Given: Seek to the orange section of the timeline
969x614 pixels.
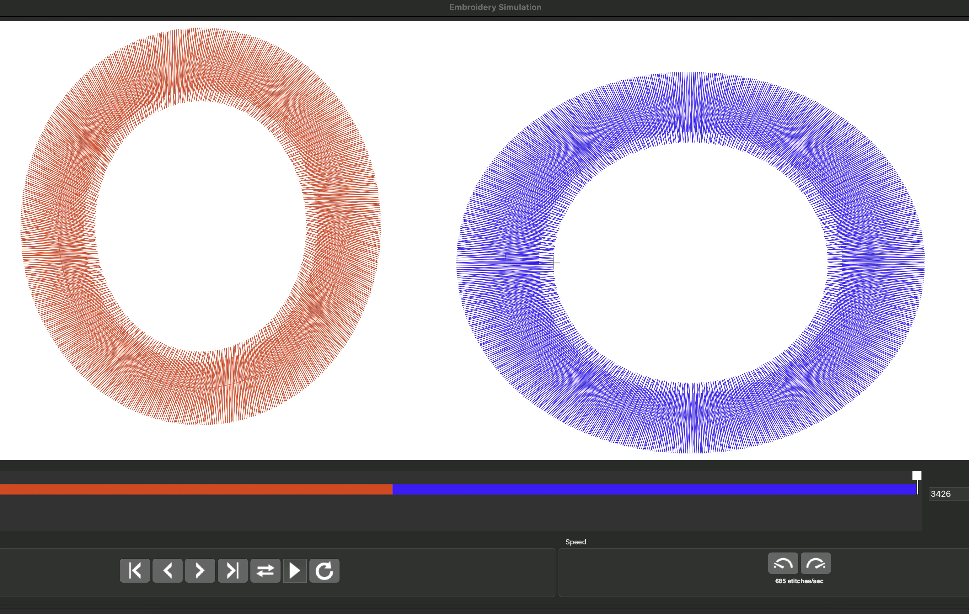Looking at the screenshot, I should (x=196, y=490).
